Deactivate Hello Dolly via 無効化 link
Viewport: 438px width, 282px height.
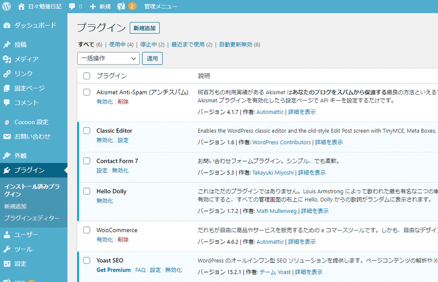(105, 200)
